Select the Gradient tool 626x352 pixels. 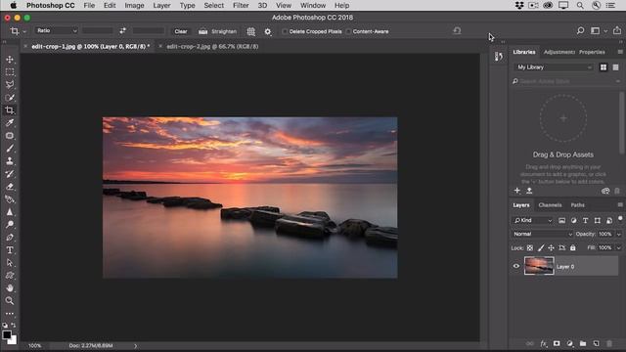(x=10, y=199)
